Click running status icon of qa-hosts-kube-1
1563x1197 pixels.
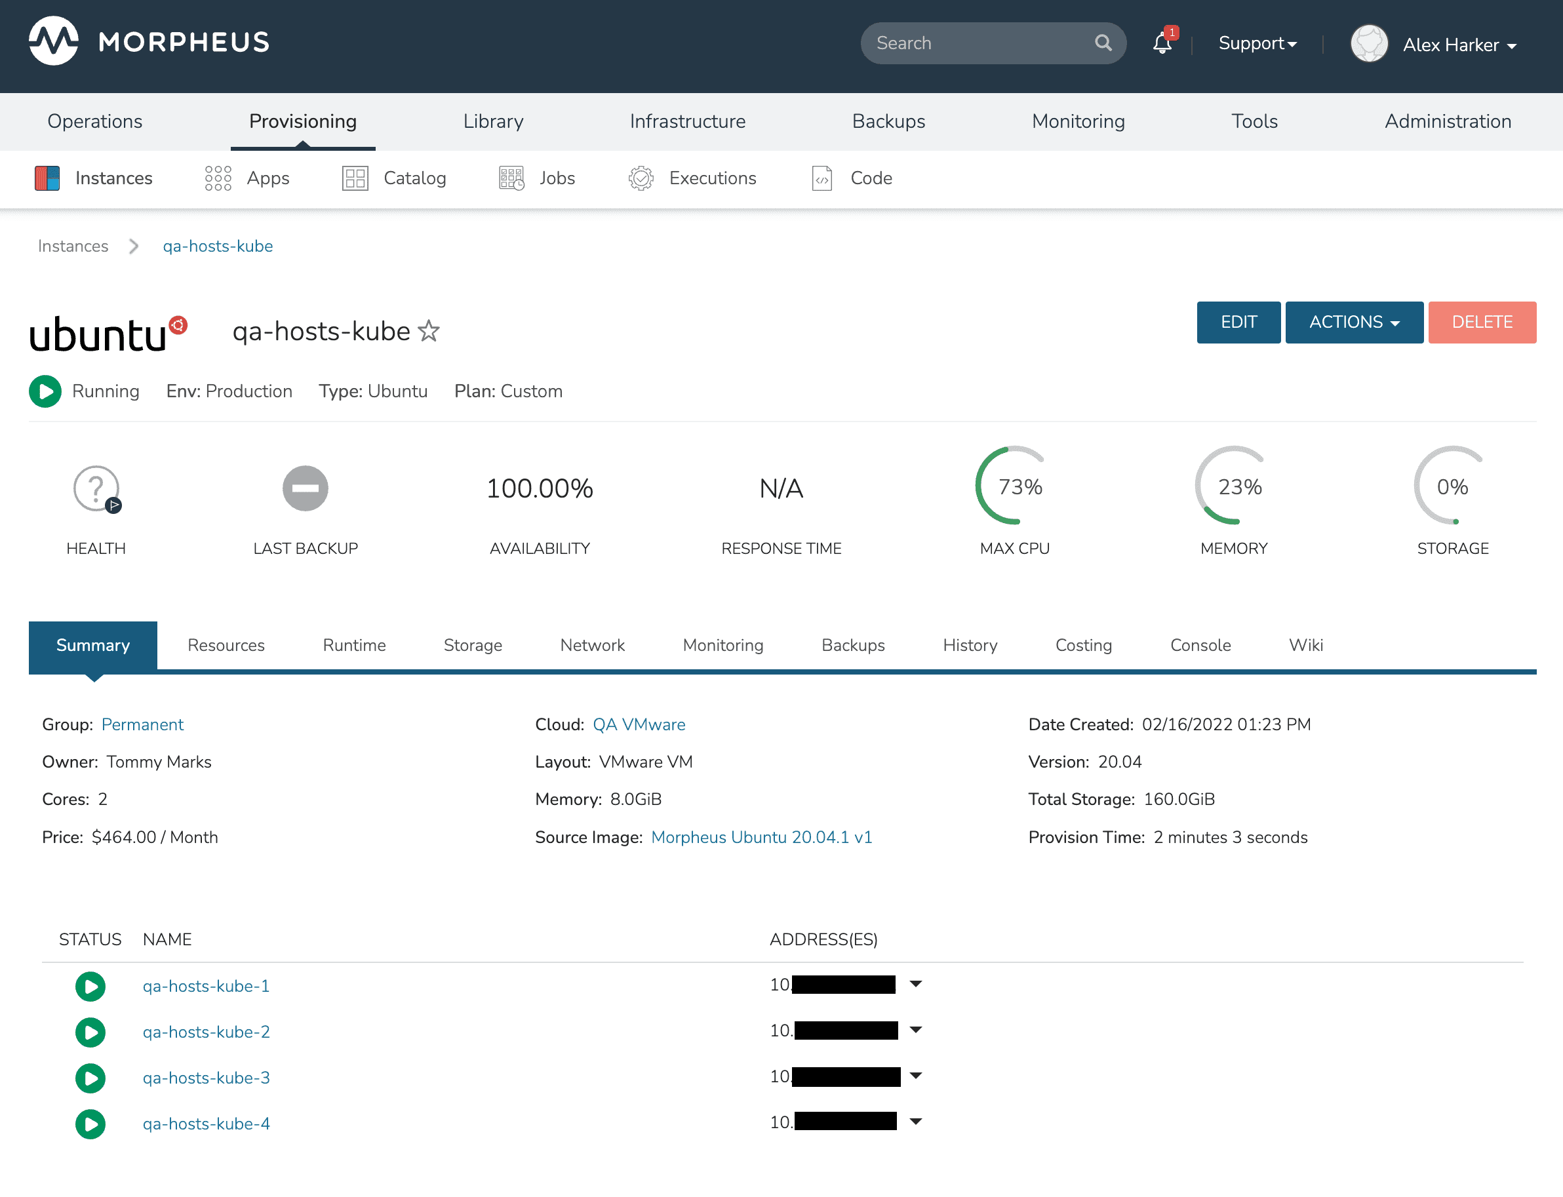[90, 986]
